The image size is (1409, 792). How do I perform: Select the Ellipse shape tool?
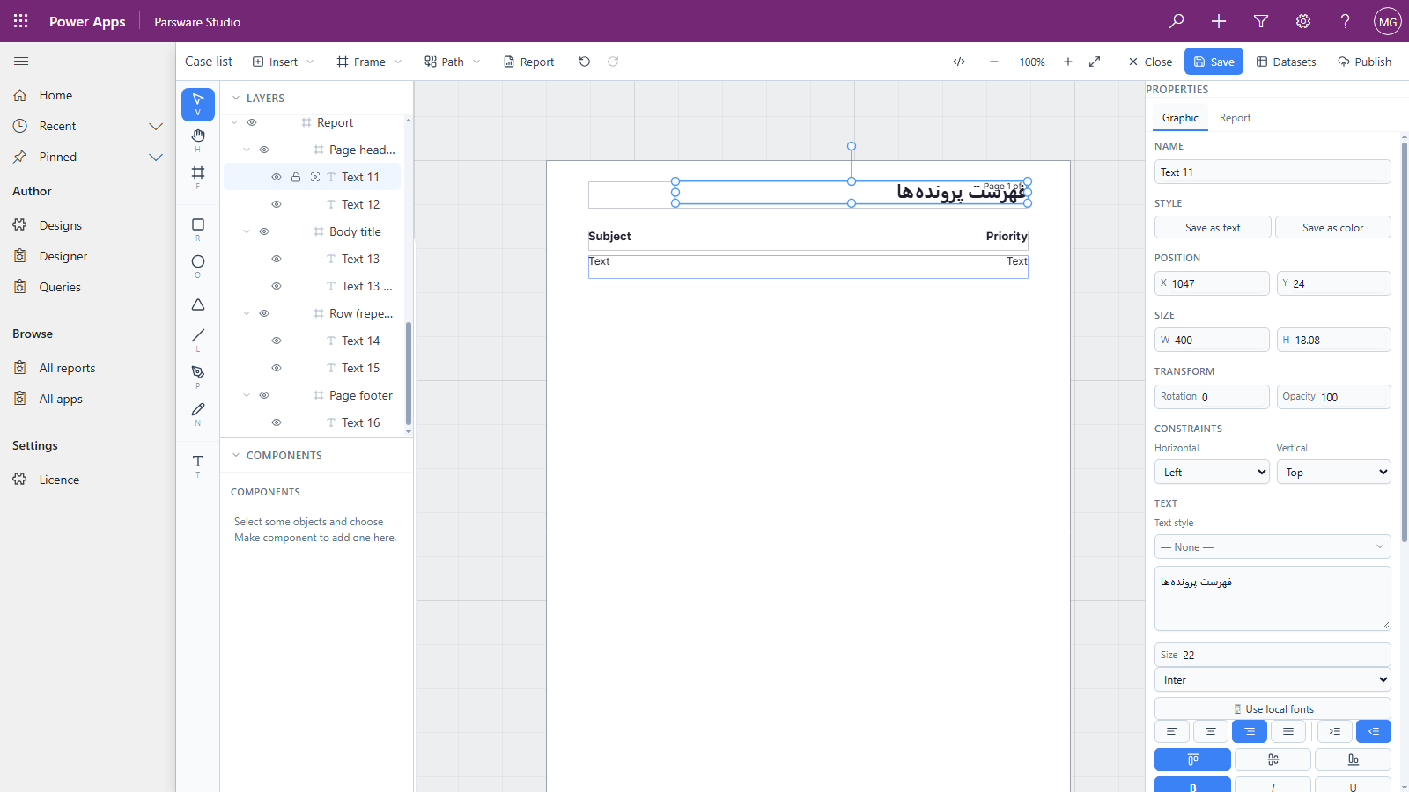point(198,266)
